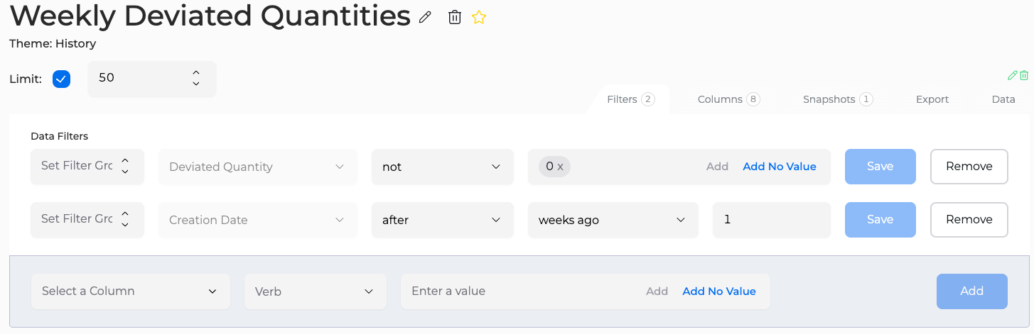Remove the Deviated Quantity filter
The image size is (1034, 334).
pyautogui.click(x=969, y=167)
